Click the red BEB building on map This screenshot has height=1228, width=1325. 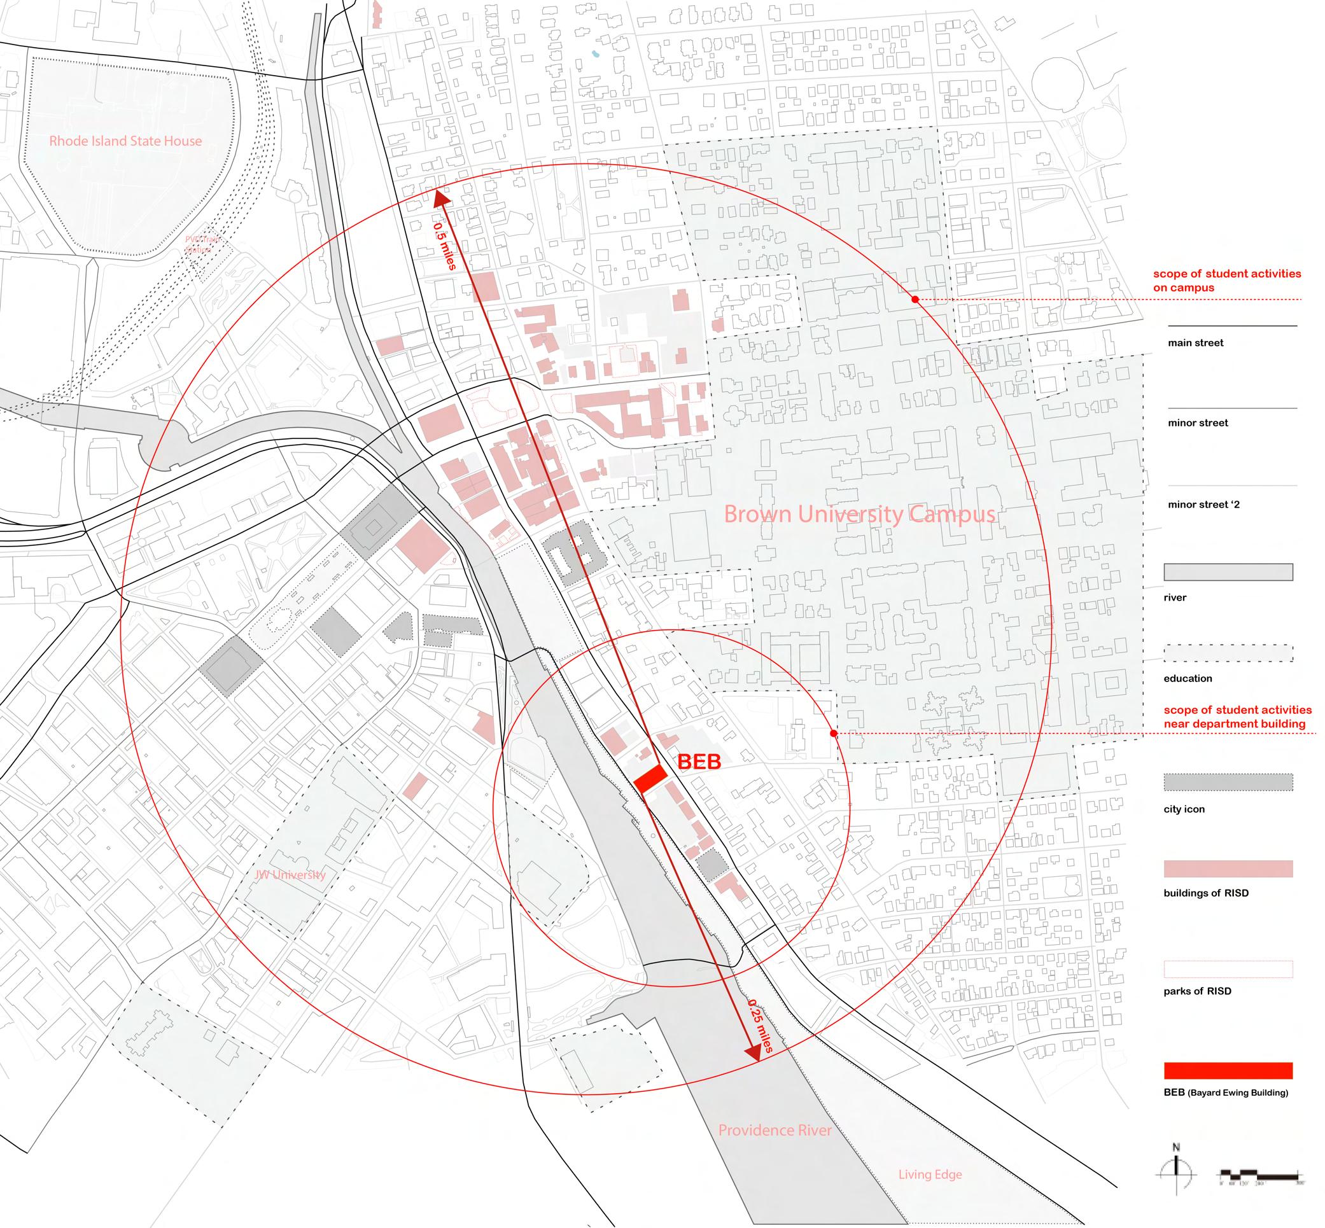pos(650,778)
